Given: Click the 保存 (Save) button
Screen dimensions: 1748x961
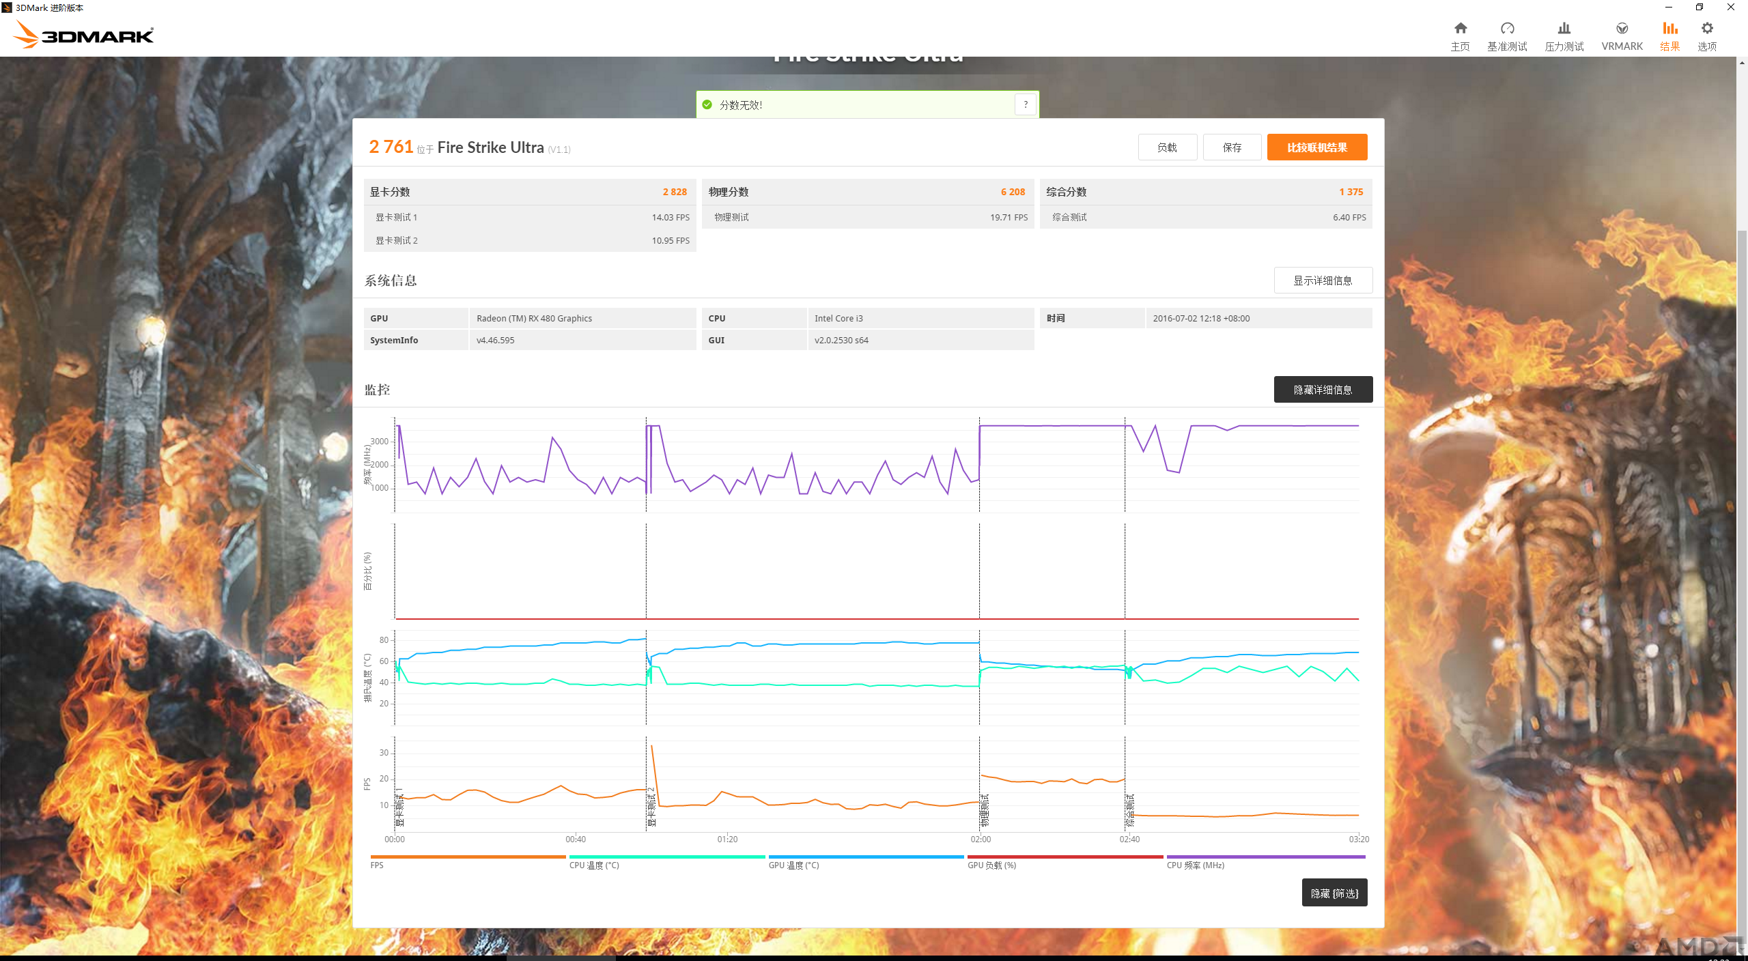Looking at the screenshot, I should (1232, 147).
